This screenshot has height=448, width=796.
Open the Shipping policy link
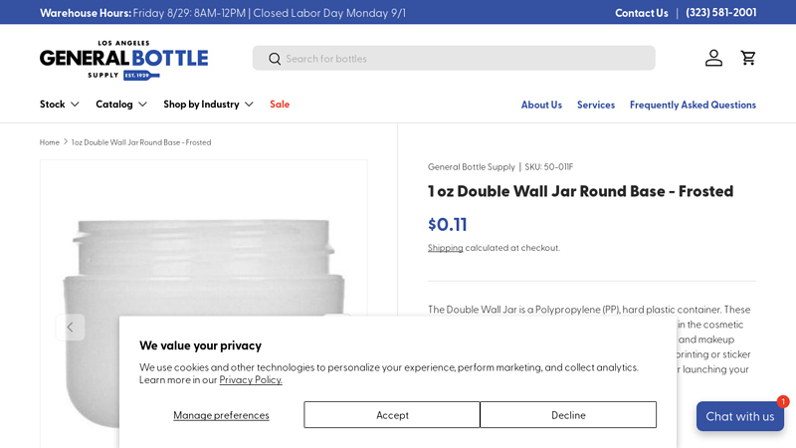tap(445, 248)
